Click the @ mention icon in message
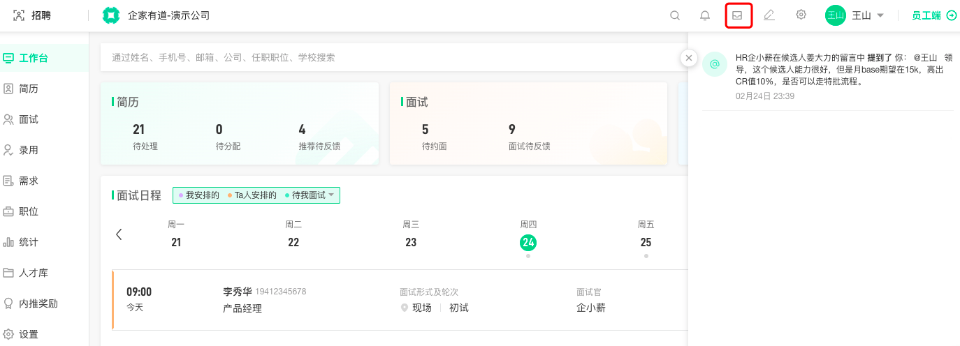This screenshot has width=960, height=346. tap(715, 64)
